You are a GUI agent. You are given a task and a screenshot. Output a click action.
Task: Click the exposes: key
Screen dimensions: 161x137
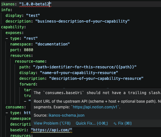(x=15, y=33)
